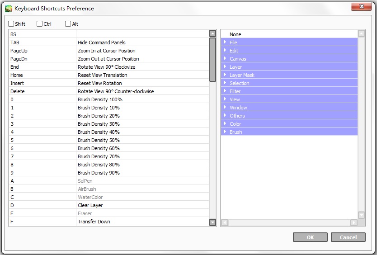Expand the Filter category arrow
The image size is (377, 255).
pos(225,91)
